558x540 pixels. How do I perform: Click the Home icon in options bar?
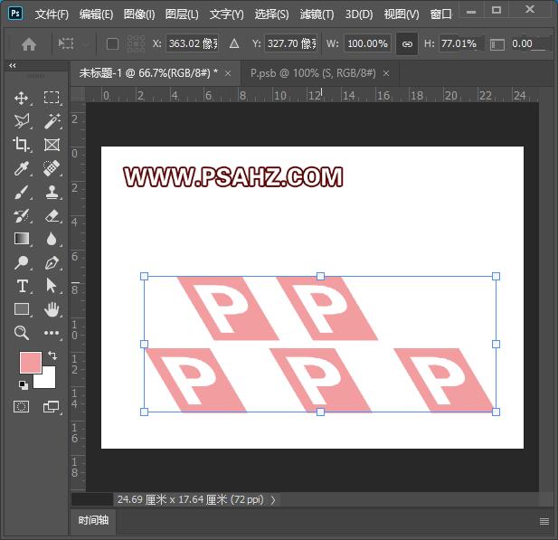click(29, 44)
